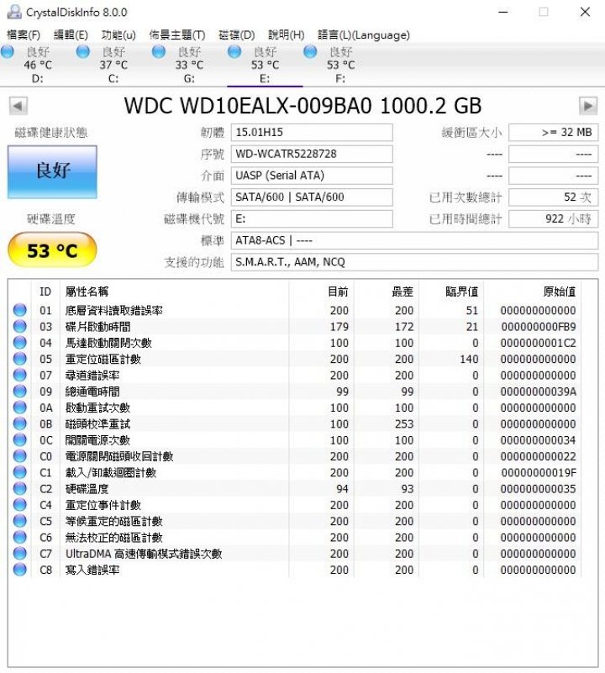
Task: Click the 目前 column header
Action: click(x=338, y=292)
